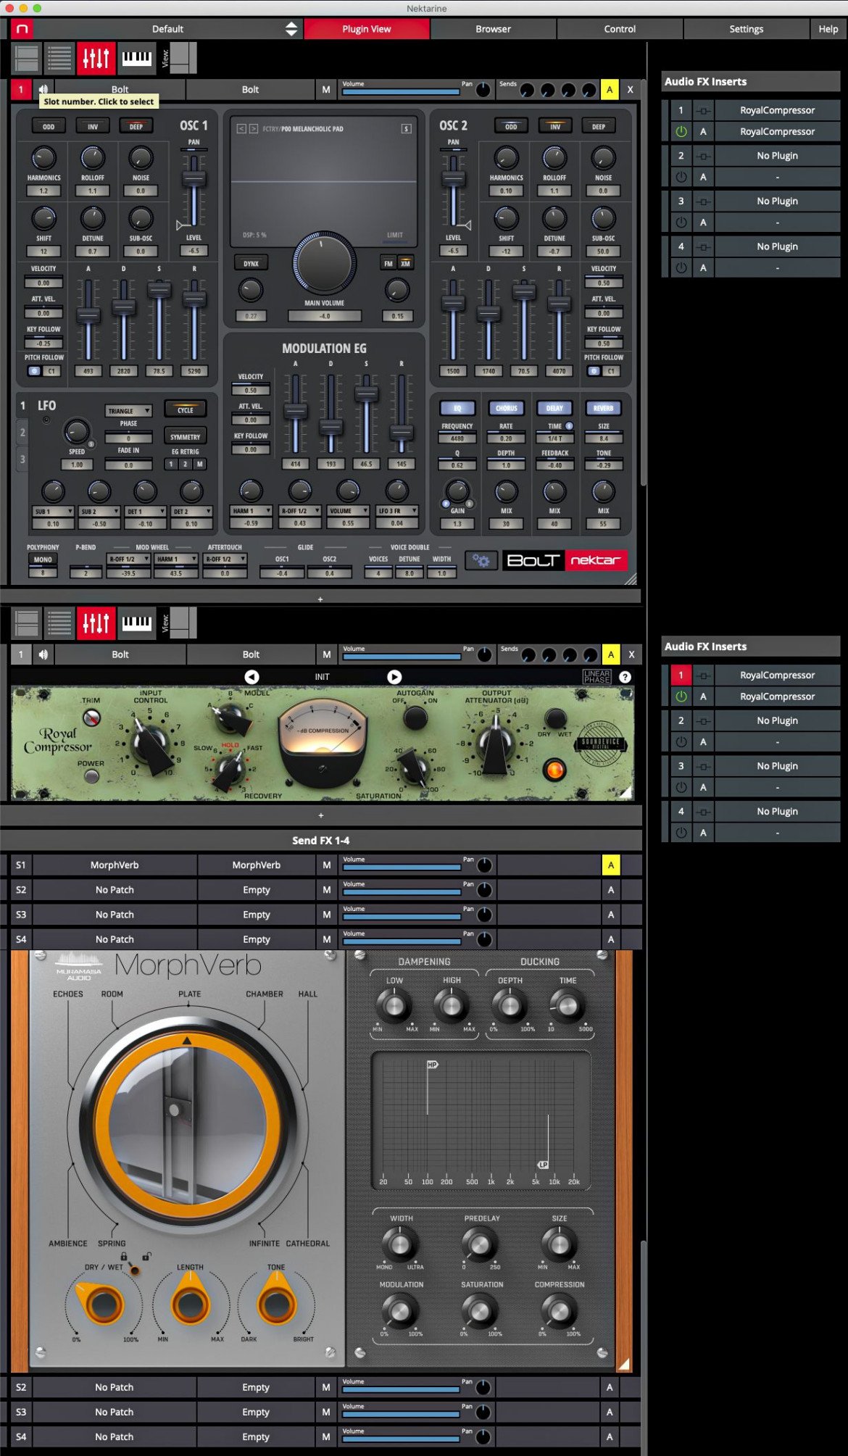Open the Default preset selector dropdown
This screenshot has width=848, height=1456.
(x=167, y=29)
